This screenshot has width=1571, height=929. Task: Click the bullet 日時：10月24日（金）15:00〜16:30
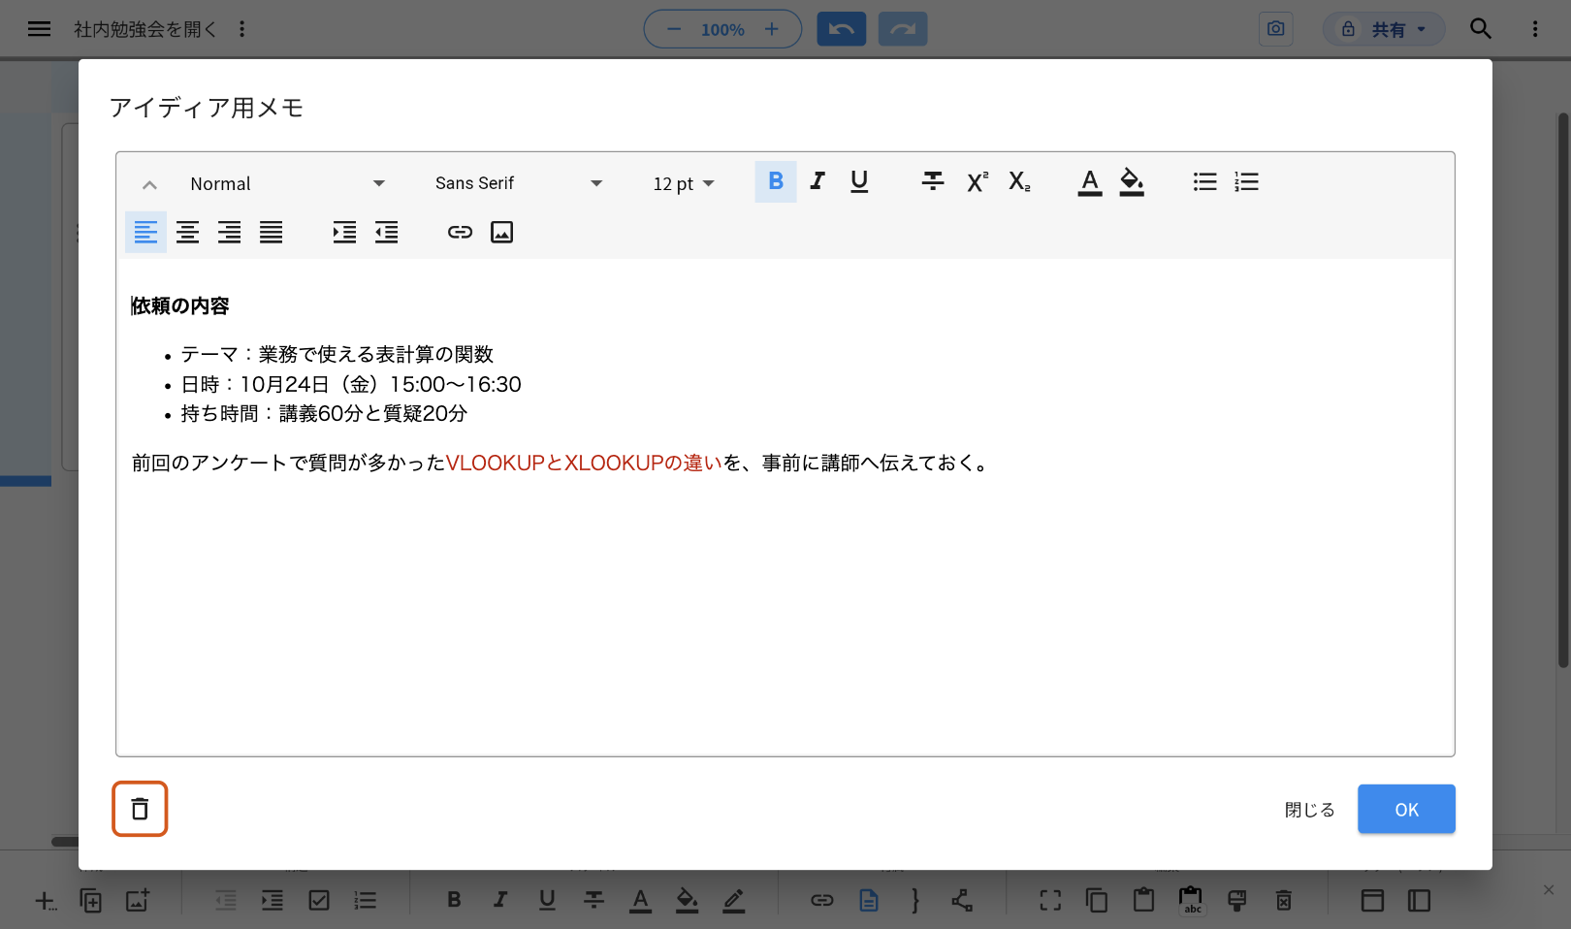351,384
